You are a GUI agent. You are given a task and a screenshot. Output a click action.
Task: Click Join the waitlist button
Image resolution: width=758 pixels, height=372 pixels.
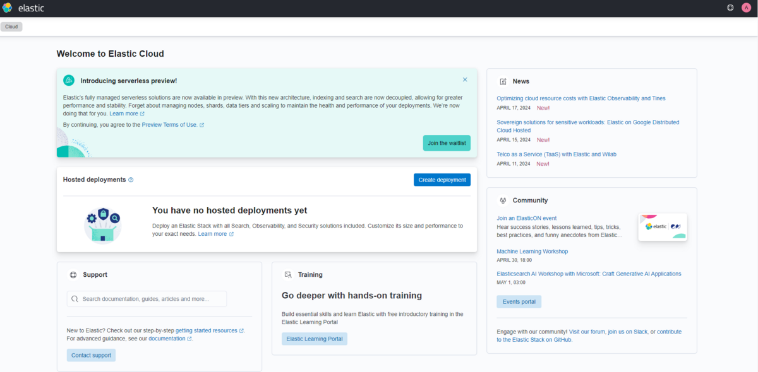click(447, 143)
